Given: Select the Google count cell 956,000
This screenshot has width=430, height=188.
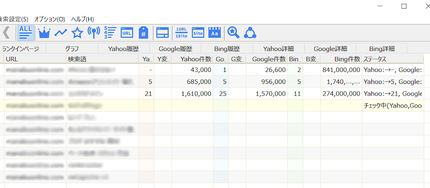Looking at the screenshot, I should pos(267,82).
